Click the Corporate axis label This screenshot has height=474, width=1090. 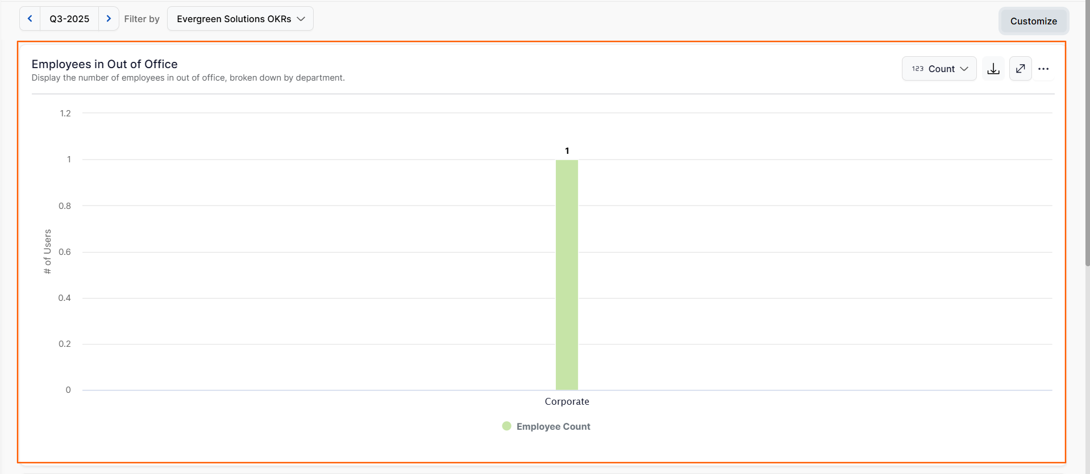[567, 401]
